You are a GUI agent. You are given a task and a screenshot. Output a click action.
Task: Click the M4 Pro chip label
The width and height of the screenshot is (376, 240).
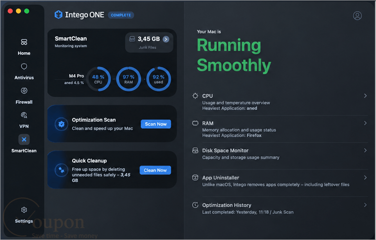click(x=76, y=76)
